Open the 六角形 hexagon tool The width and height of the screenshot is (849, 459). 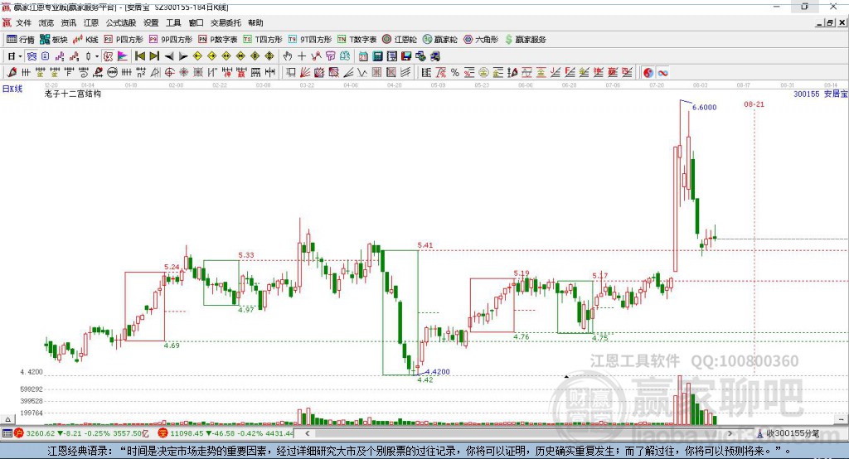(481, 40)
